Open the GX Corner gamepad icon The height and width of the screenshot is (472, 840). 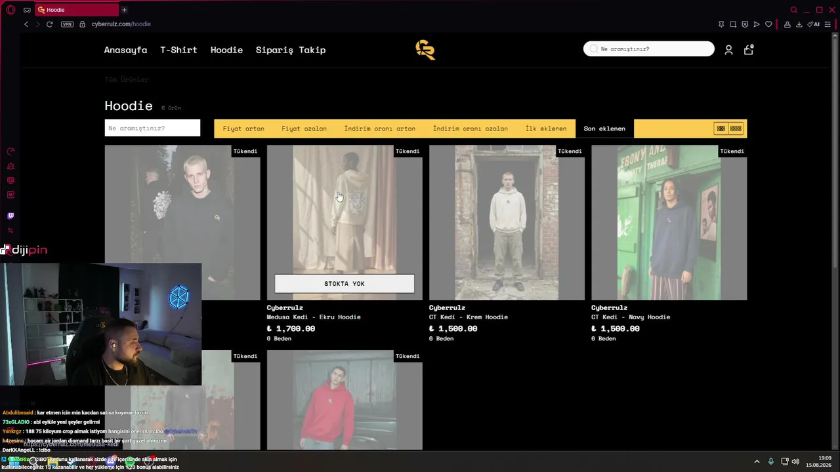27,10
